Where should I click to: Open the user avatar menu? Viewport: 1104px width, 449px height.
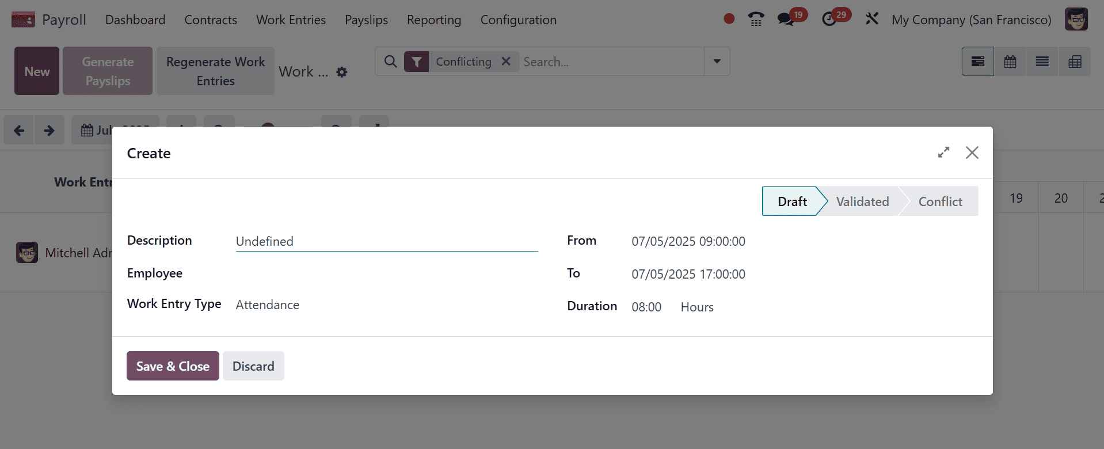[x=1076, y=20]
